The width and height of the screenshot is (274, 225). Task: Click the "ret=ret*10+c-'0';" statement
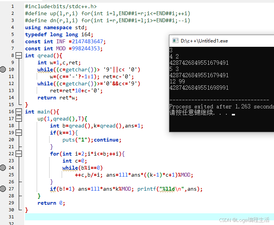(x=76, y=91)
